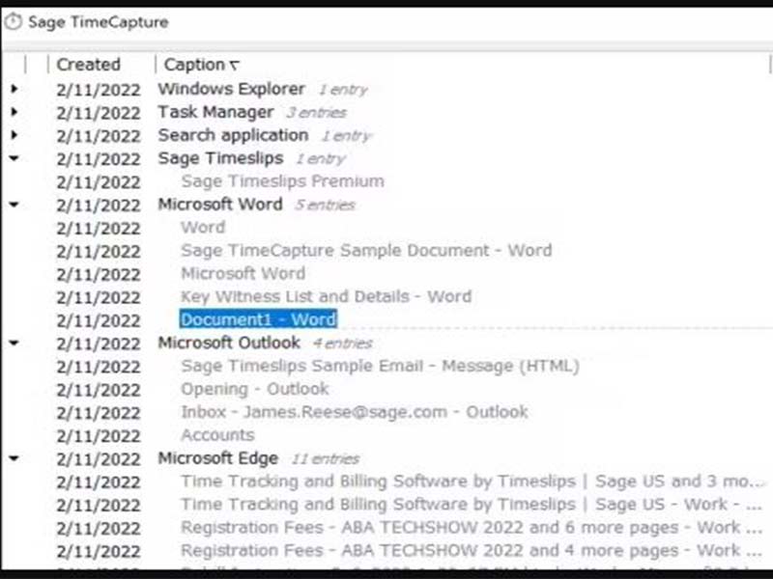Expand the Windows Explorer group

pyautogui.click(x=14, y=89)
